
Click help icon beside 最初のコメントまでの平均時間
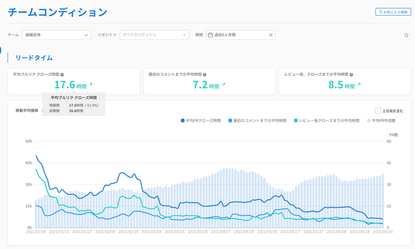tap(204, 75)
